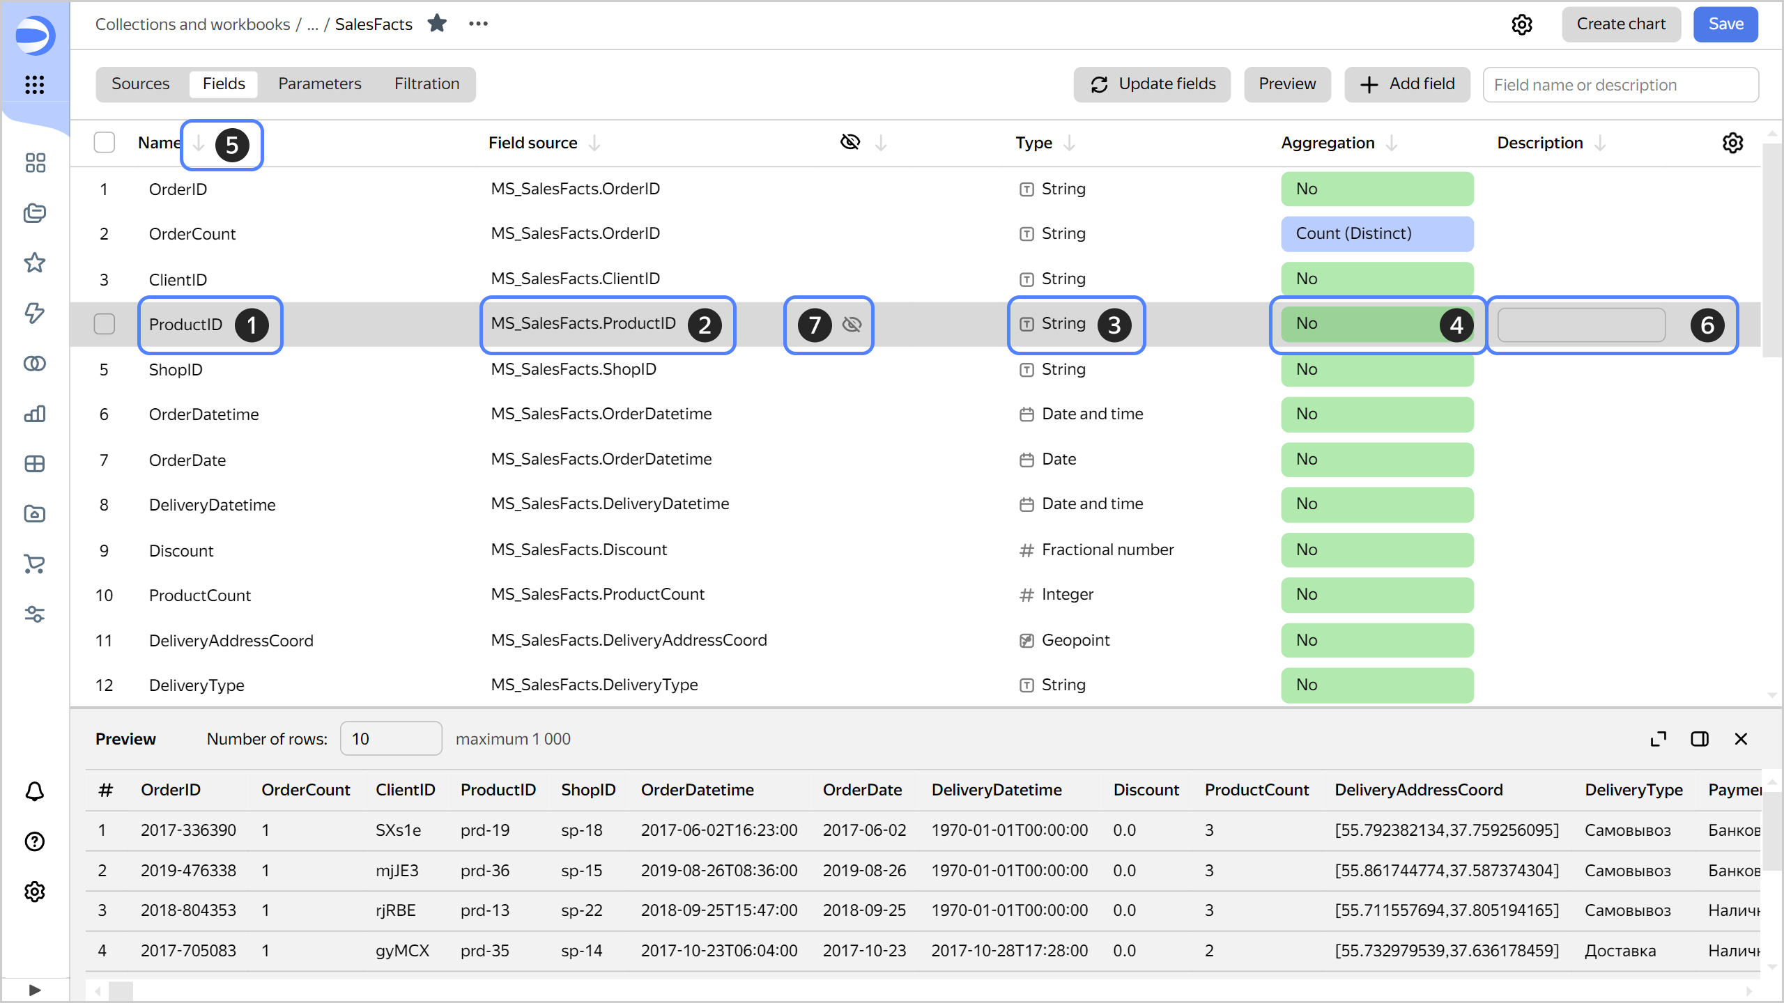Click the SalesFacts breadcrumb title
Viewport: 1784px width, 1003px height.
click(x=374, y=24)
